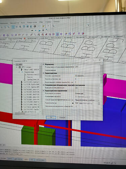The height and width of the screenshot is (169, 126).
Task: Click the tree panel horizontal scrollbar
Action: click(x=27, y=114)
